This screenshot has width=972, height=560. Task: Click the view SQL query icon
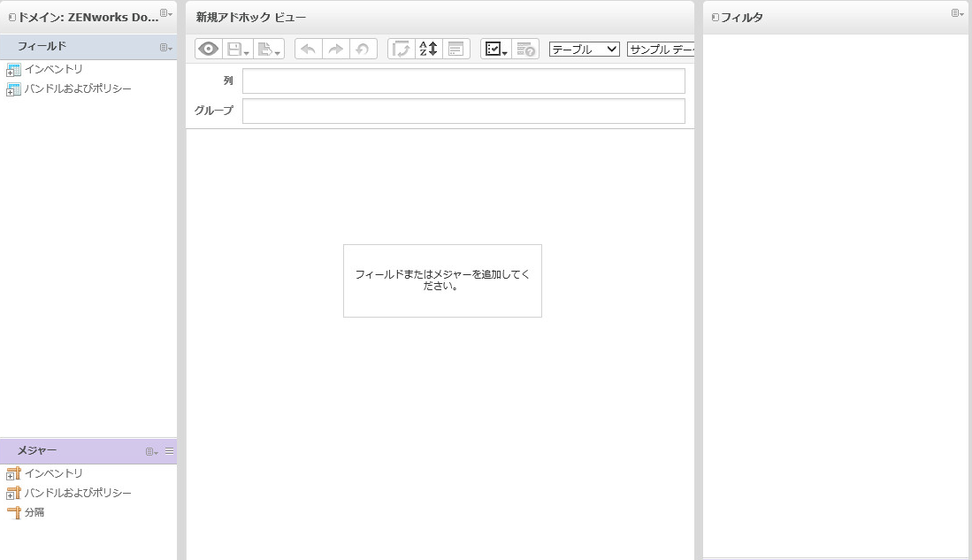click(x=525, y=49)
